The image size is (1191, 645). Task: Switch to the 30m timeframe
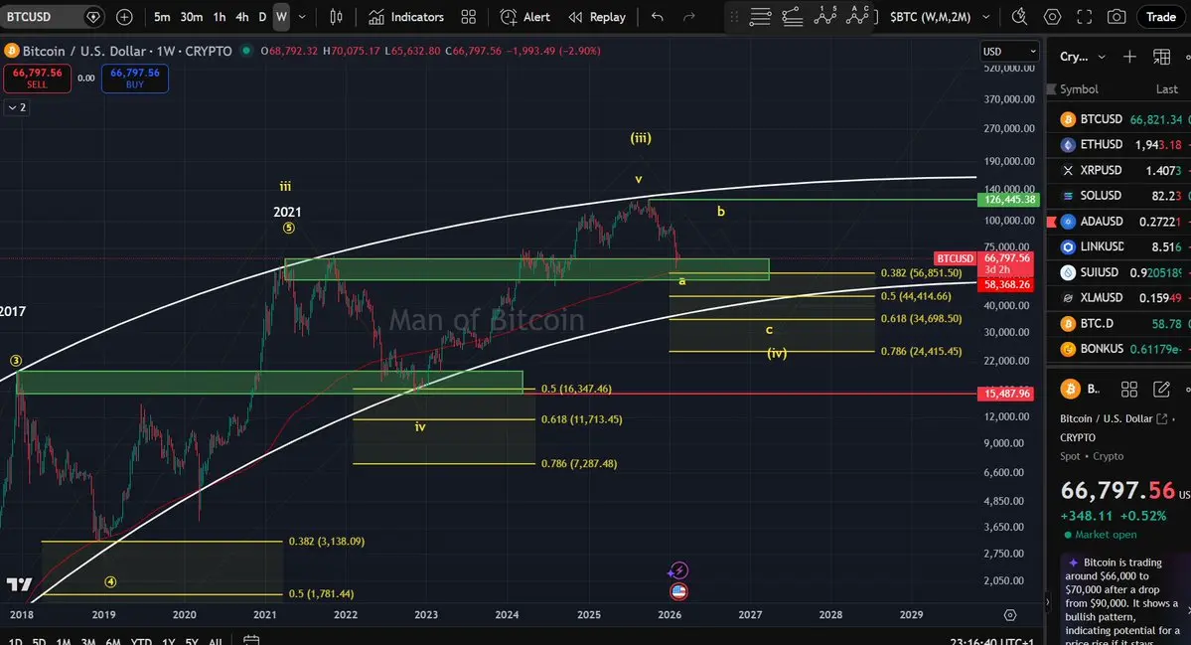point(192,17)
